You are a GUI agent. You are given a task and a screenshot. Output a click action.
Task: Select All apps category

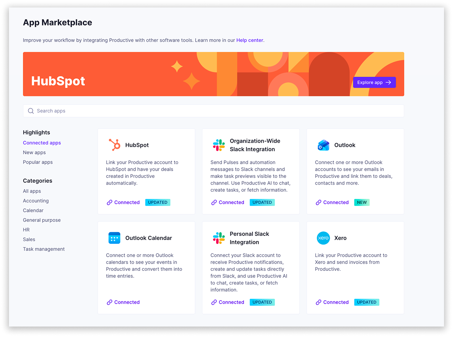pos(32,191)
